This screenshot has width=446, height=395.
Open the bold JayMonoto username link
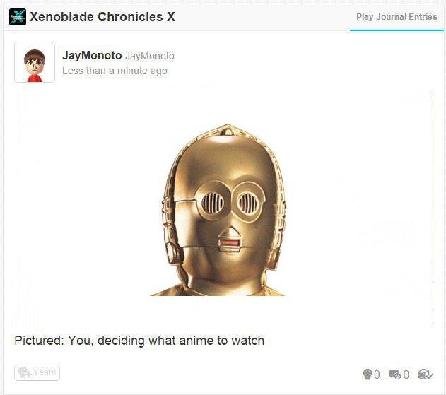(92, 55)
